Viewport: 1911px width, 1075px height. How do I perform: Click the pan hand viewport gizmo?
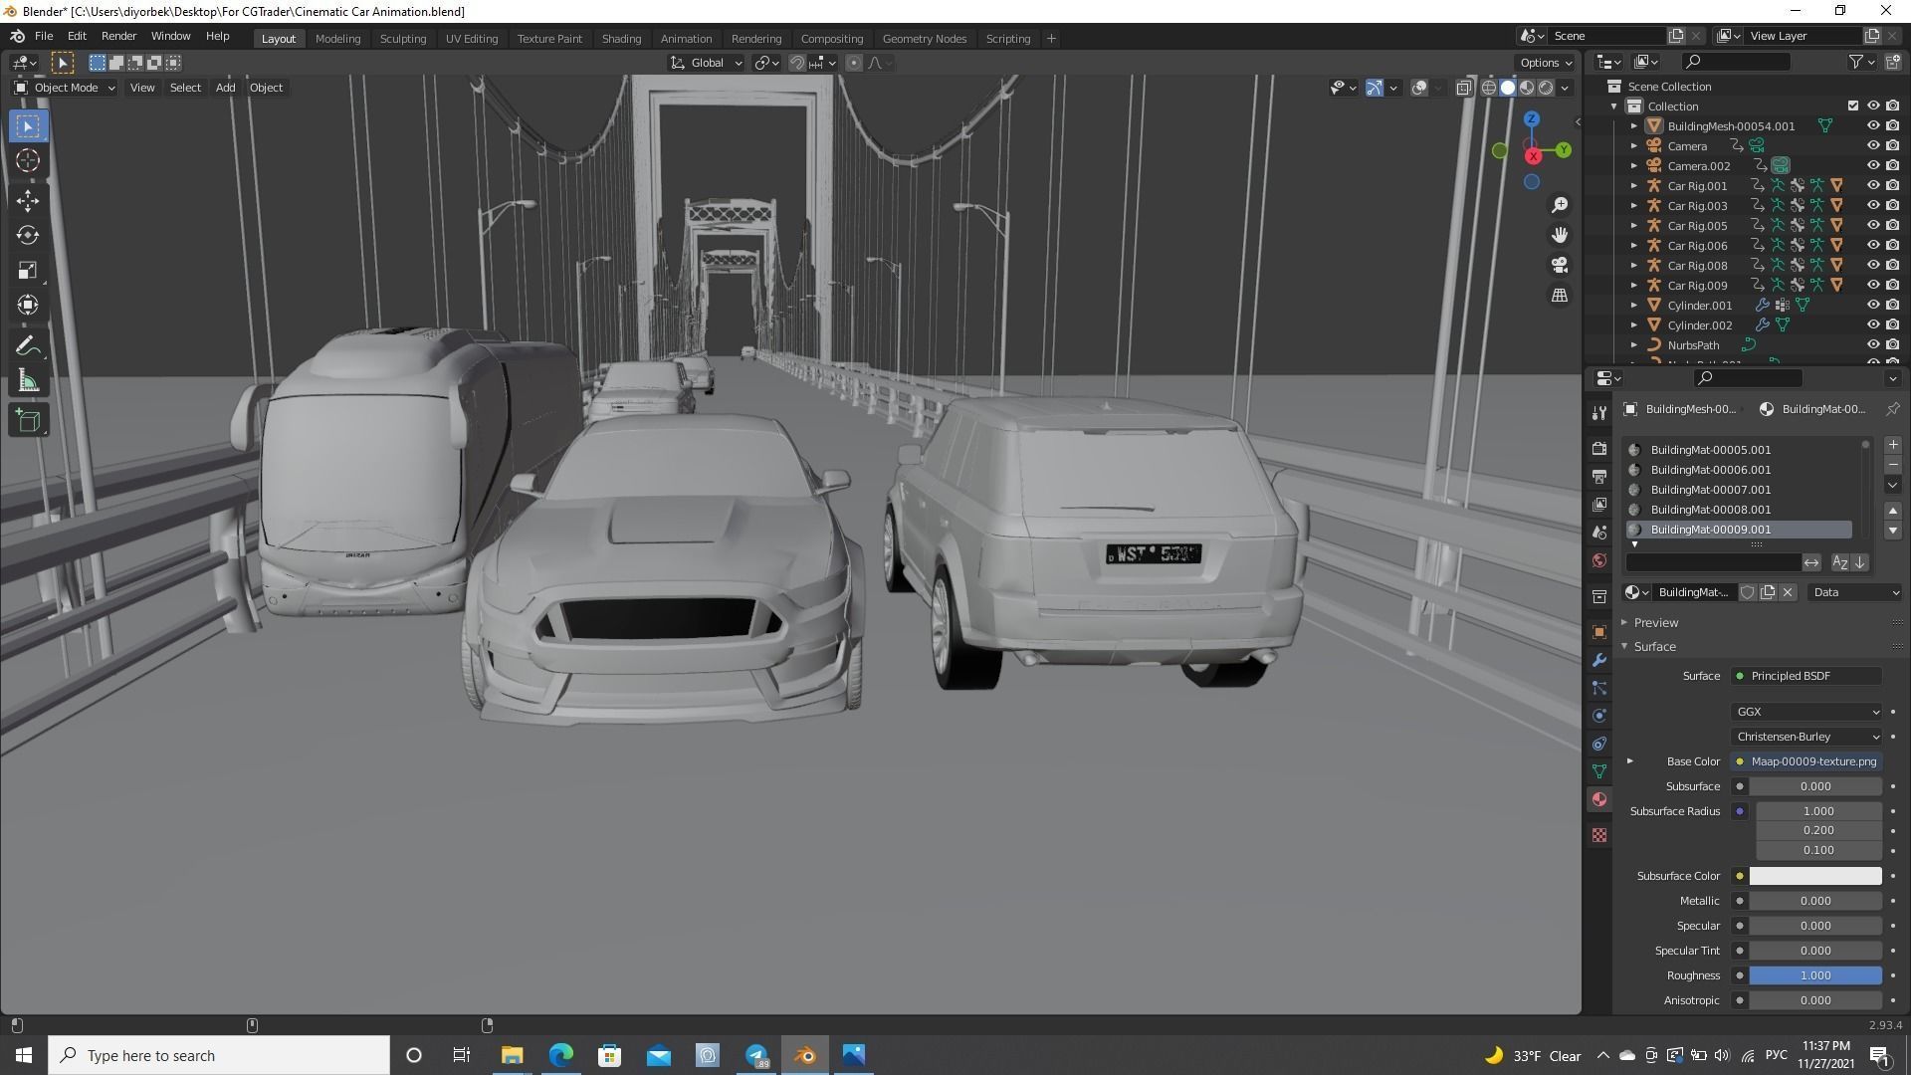pos(1560,235)
